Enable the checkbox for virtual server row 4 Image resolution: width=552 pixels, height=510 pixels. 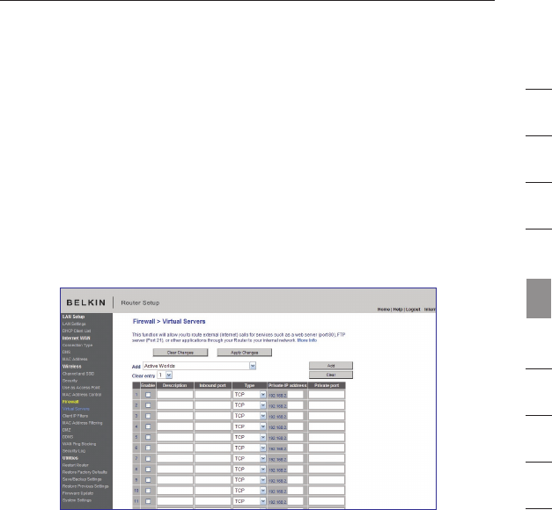pos(148,426)
